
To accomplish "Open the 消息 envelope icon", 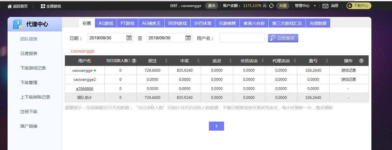I will [325, 6].
